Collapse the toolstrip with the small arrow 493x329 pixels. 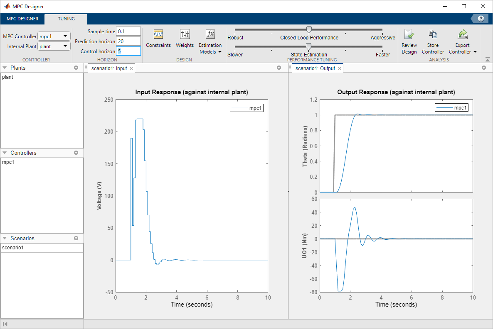[487, 59]
